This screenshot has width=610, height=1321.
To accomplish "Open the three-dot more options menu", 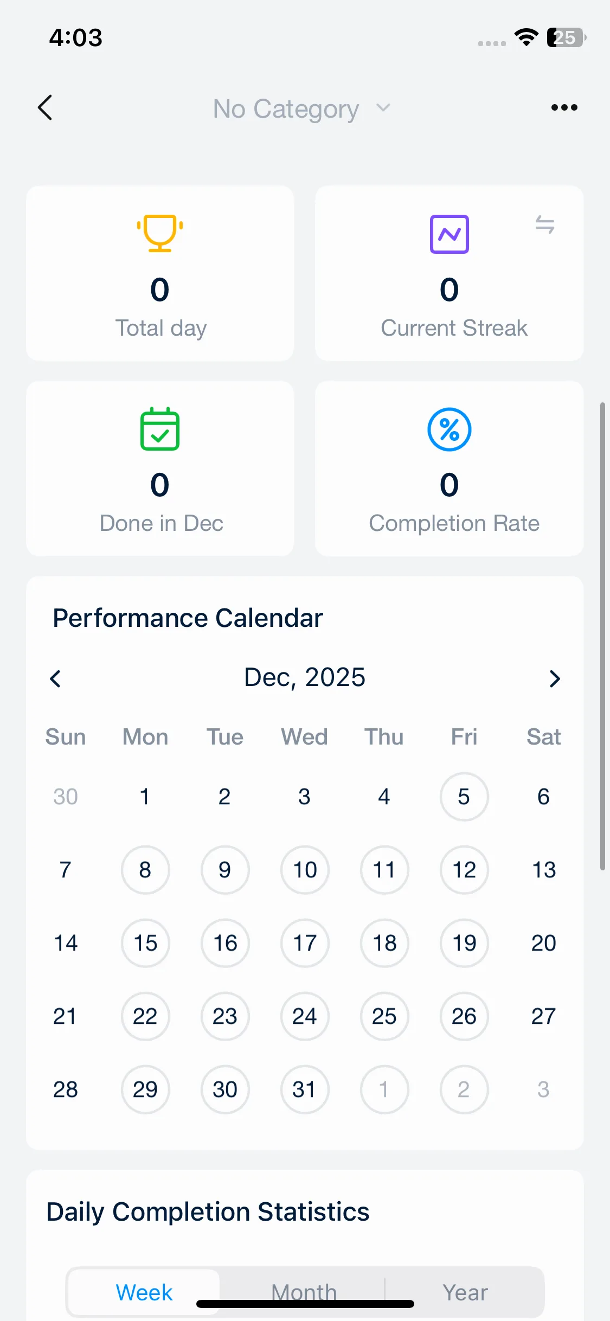I will [564, 107].
